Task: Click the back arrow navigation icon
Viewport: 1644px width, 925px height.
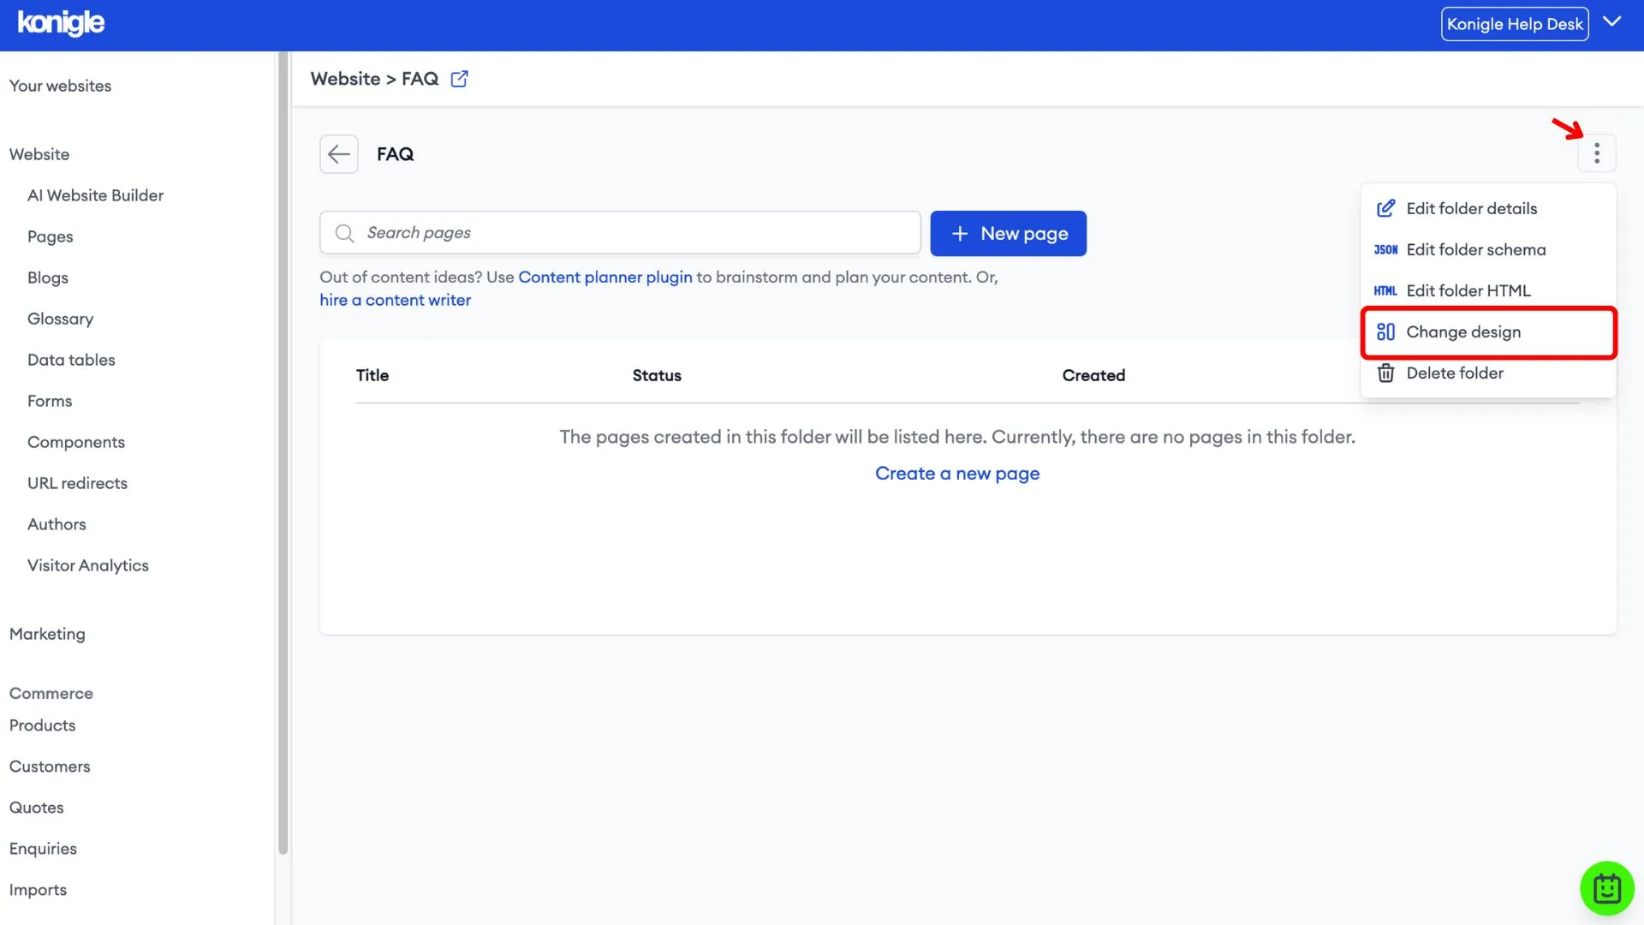Action: [337, 152]
